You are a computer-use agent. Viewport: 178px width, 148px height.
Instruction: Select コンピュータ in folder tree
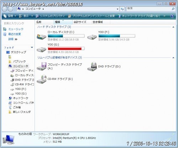click(21, 66)
